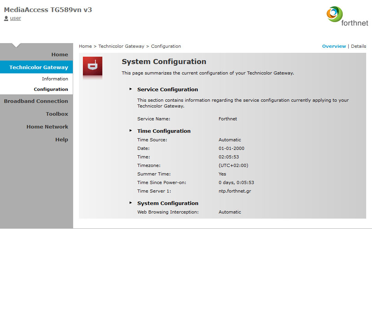372x311 pixels.
Task: Collapse the lower System Configuration triangle
Action: point(130,203)
